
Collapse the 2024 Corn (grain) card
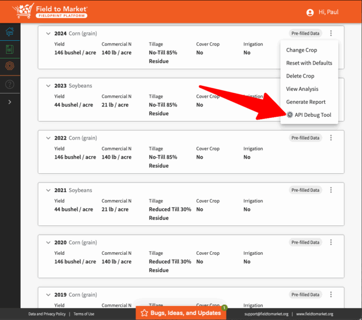click(x=49, y=34)
